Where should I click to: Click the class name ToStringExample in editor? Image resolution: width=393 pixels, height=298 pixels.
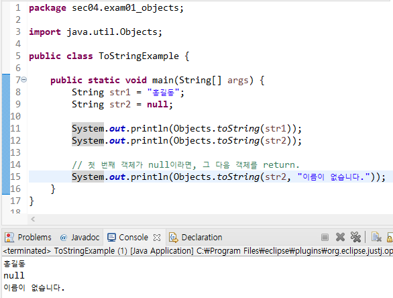tap(139, 56)
